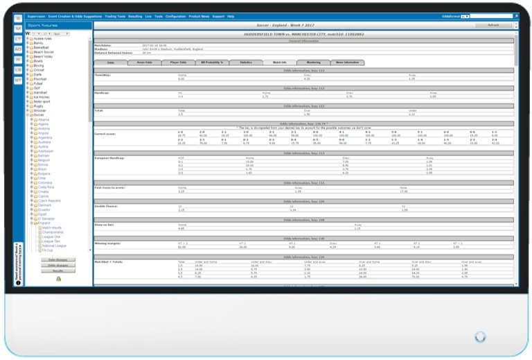The image size is (532, 360).
Task: Expand the Denmark folder
Action: pyautogui.click(x=30, y=205)
